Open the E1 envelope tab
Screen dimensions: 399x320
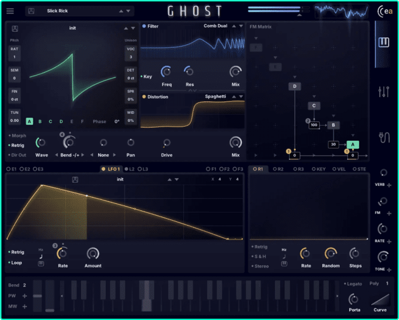click(11, 169)
